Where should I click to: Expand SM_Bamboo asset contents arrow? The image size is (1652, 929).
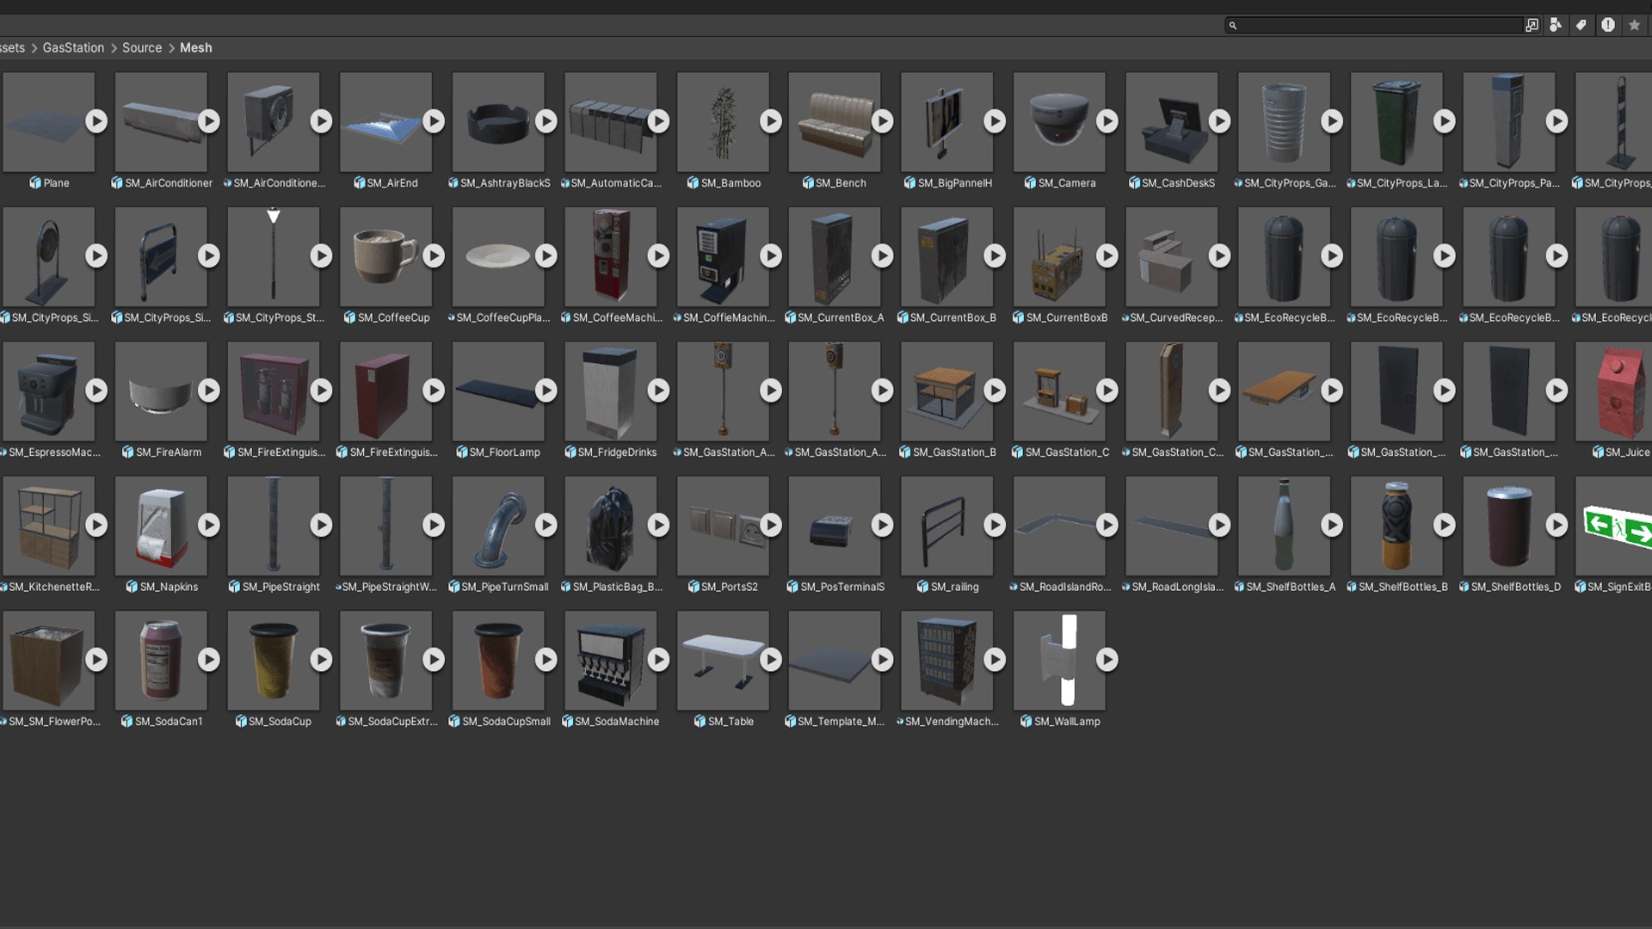pyautogui.click(x=771, y=121)
